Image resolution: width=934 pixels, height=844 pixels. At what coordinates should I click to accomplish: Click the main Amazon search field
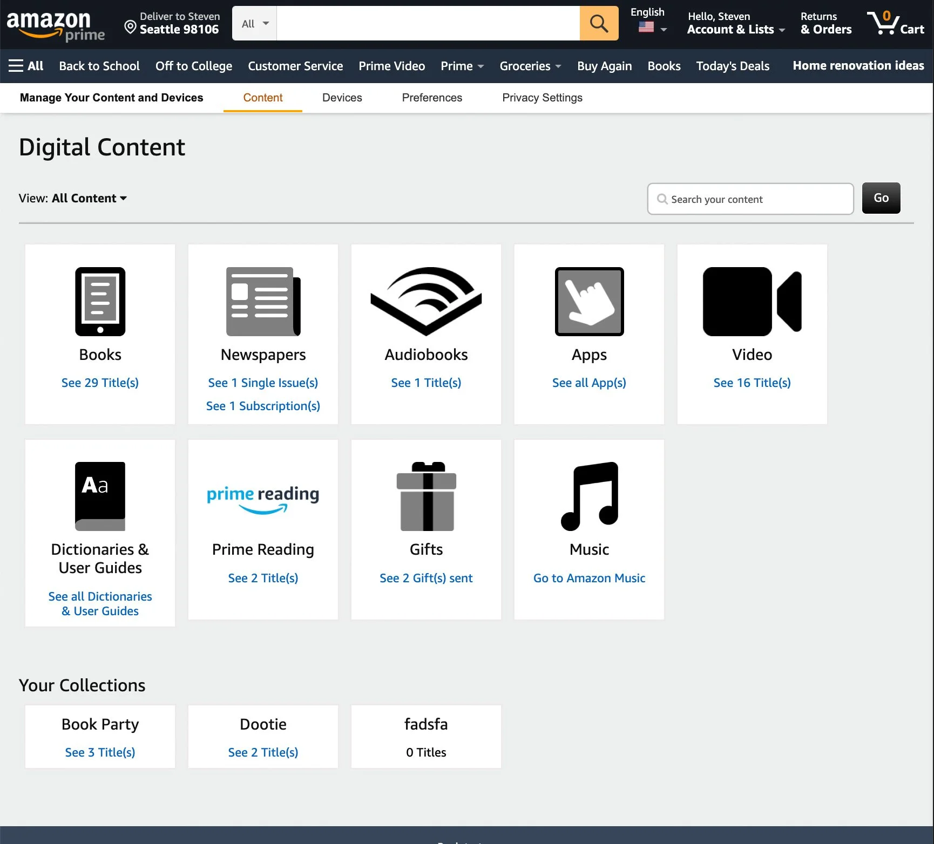click(x=428, y=23)
